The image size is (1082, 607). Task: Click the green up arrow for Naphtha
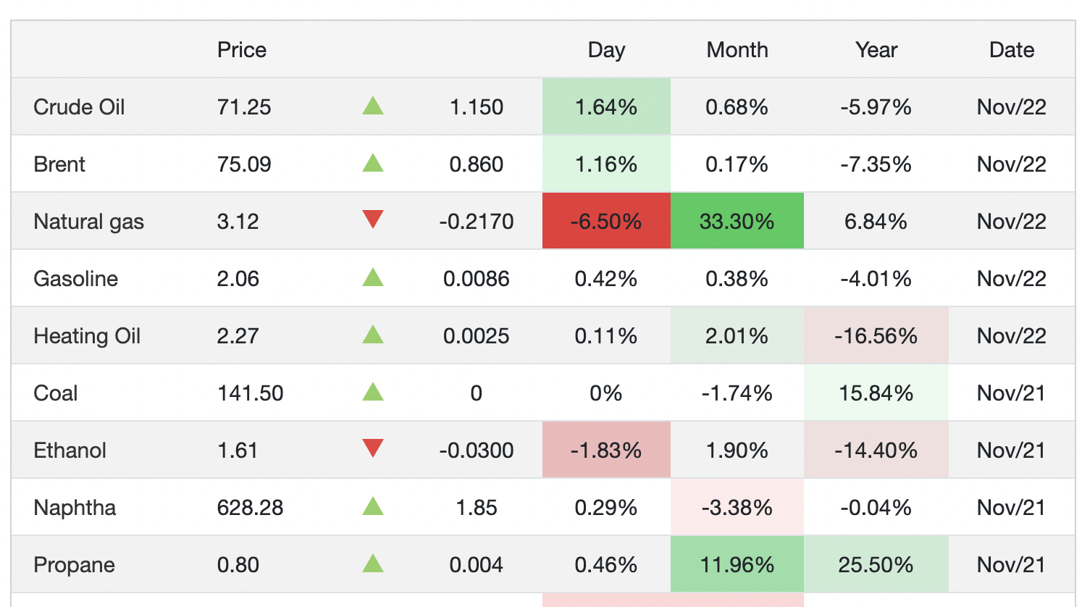pos(373,506)
